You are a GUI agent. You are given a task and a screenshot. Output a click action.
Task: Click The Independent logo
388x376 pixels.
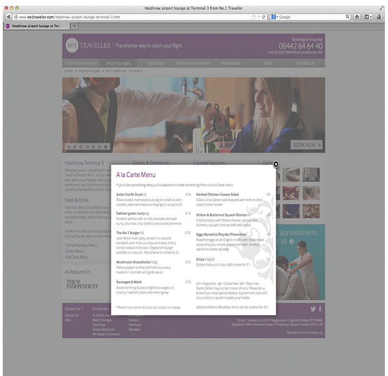[x=82, y=284]
